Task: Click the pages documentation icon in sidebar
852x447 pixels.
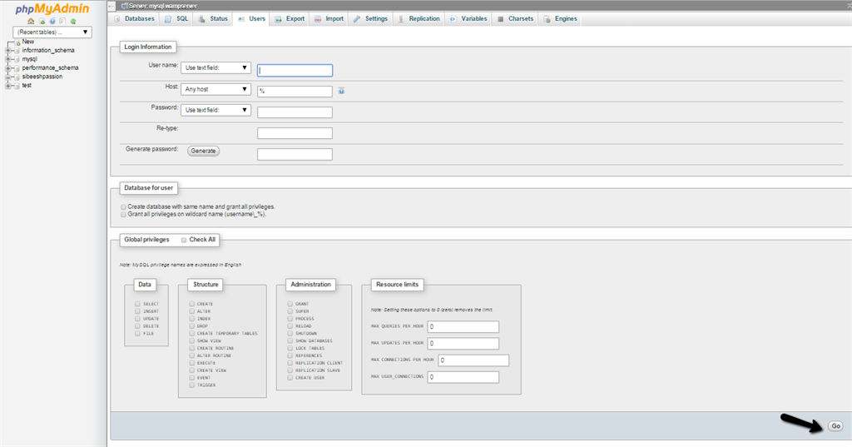Action: coord(62,21)
